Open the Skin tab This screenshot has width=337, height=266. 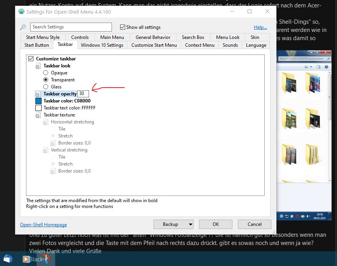coord(256,37)
